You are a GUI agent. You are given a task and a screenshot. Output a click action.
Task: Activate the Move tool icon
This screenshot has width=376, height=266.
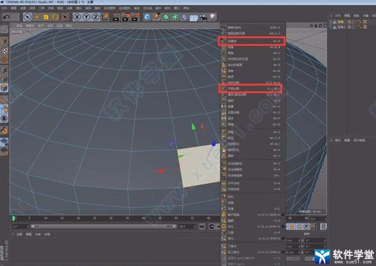point(36,17)
